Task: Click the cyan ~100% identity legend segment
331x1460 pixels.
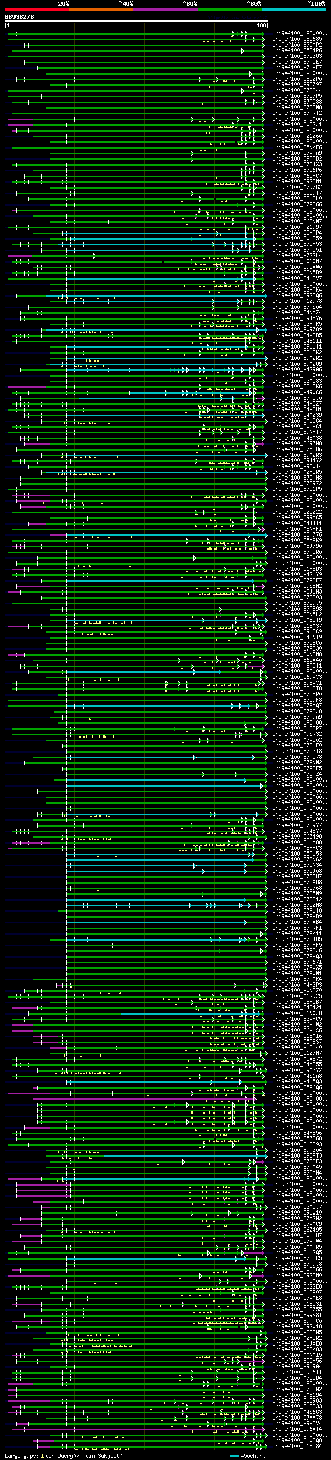Action: [x=294, y=9]
